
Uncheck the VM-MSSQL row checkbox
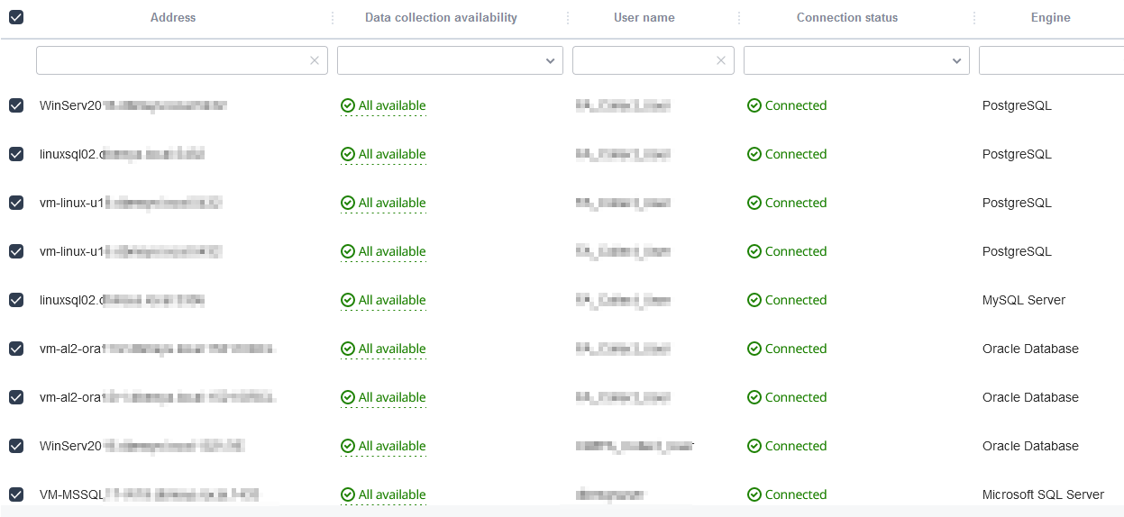16,494
